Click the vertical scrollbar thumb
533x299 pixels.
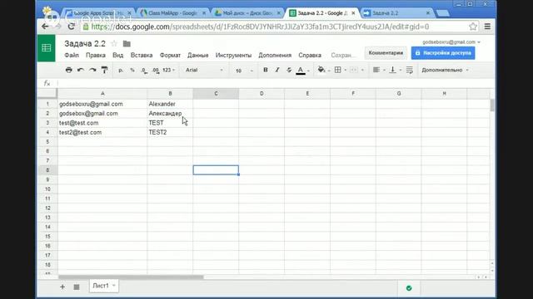[x=492, y=105]
